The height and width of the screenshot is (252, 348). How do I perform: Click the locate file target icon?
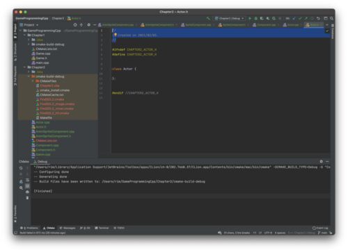pos(75,25)
